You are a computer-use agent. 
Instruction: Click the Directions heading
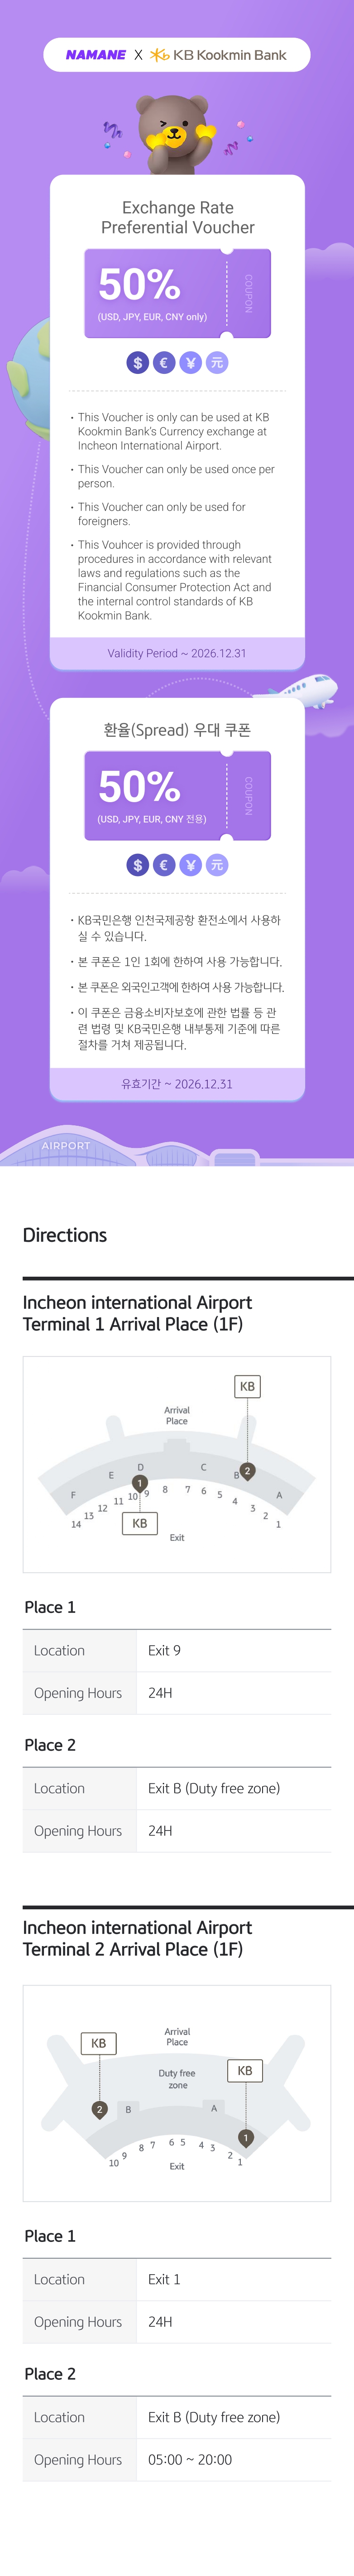(x=65, y=1235)
